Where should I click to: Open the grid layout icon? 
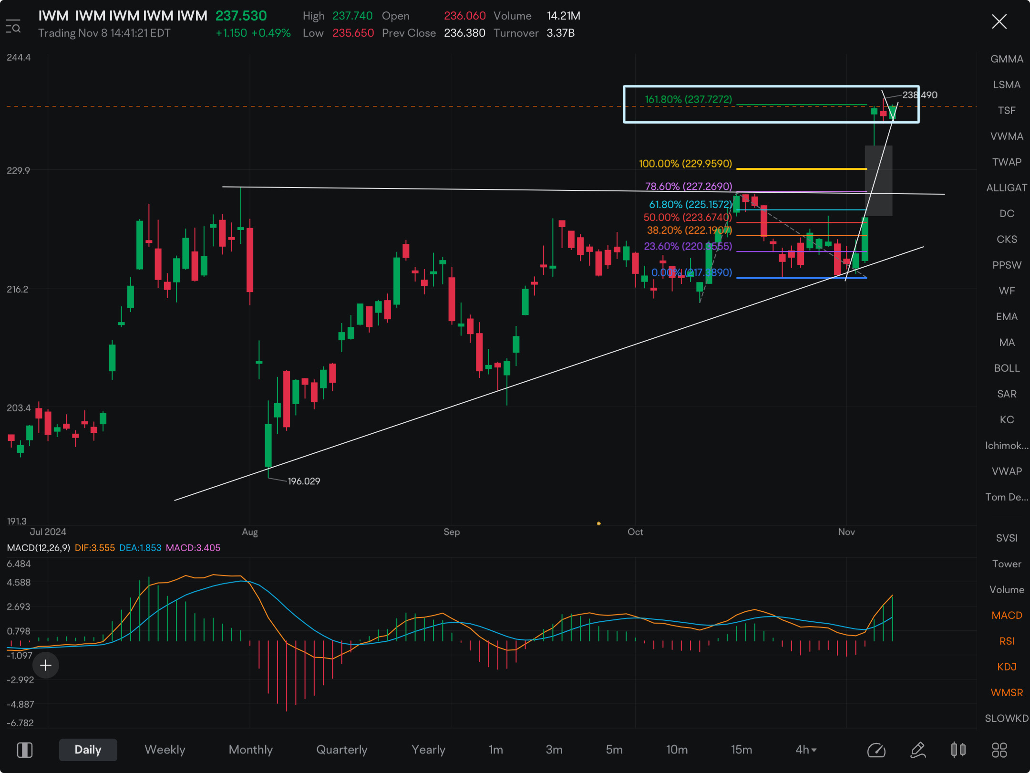coord(999,750)
